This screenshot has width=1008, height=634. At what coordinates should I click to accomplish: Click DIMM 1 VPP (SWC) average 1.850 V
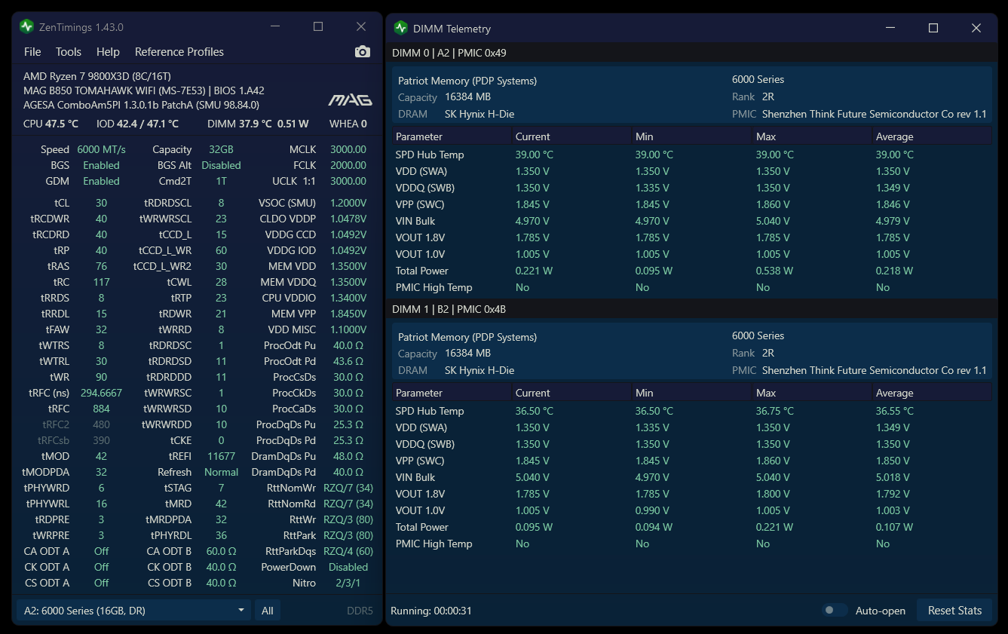pos(893,461)
